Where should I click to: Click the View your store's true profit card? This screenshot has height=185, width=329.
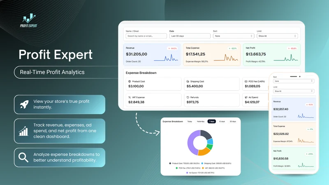tap(60, 104)
